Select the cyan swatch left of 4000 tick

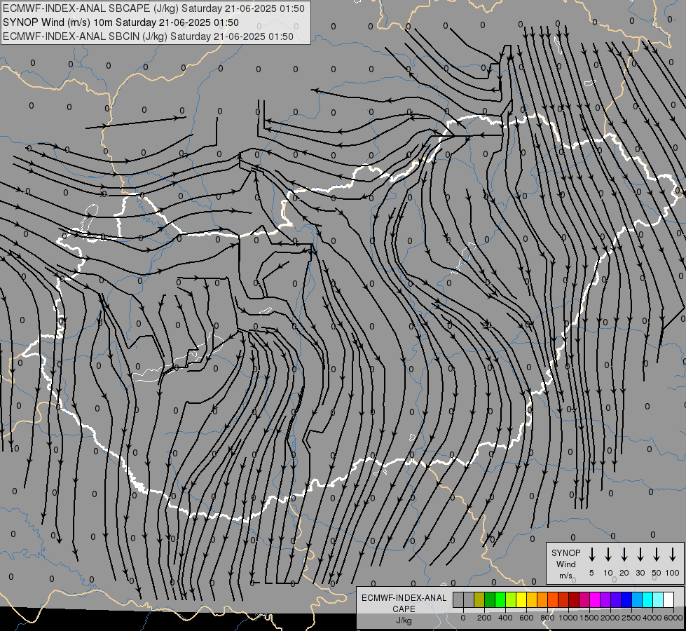click(647, 599)
